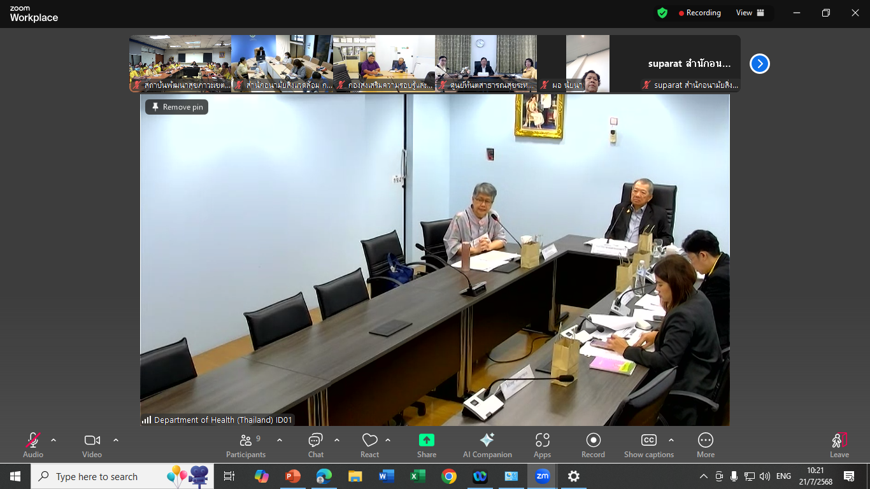The image size is (870, 489).
Task: Show next participants with blue arrow
Action: click(759, 64)
